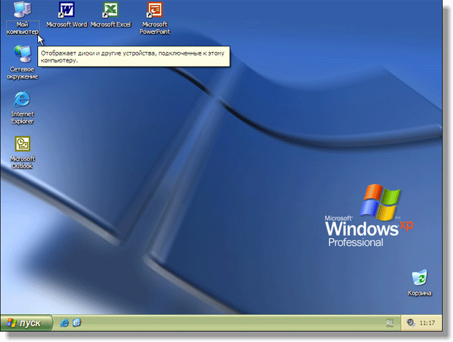Select the Microsoft Excel shortcut icon

coord(111,10)
